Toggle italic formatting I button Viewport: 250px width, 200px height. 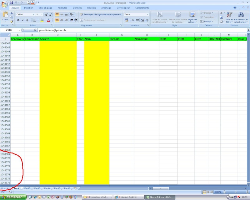click(x=22, y=20)
